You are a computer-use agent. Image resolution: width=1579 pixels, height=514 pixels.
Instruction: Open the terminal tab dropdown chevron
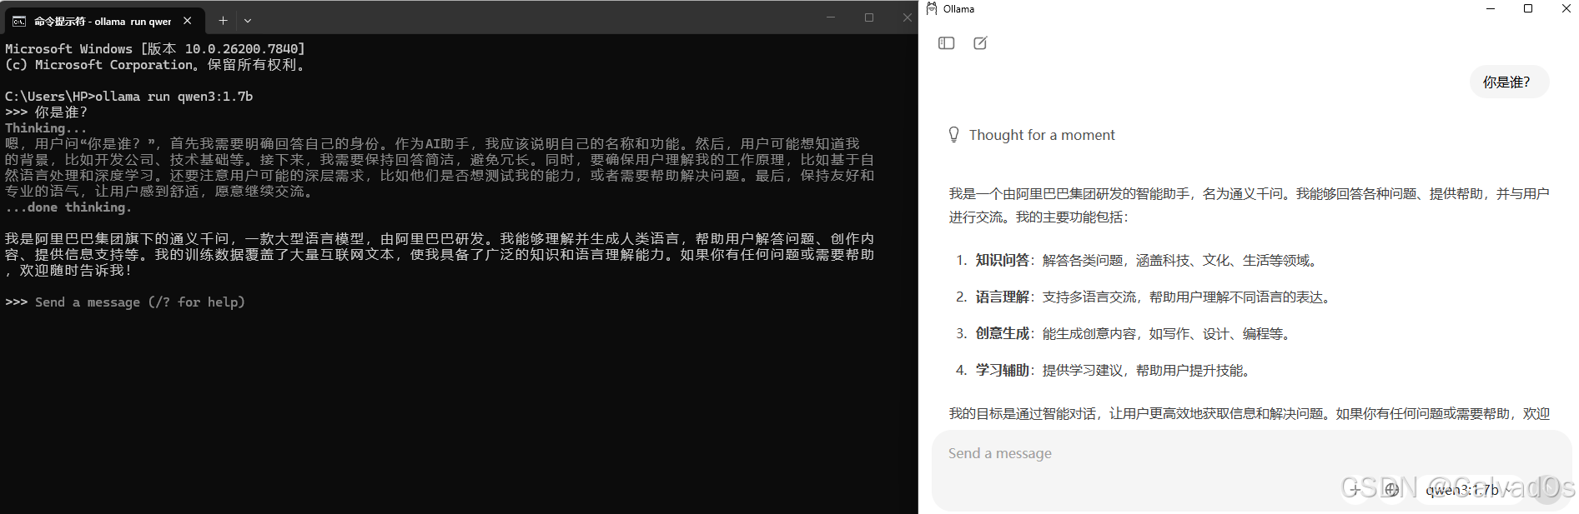(248, 20)
